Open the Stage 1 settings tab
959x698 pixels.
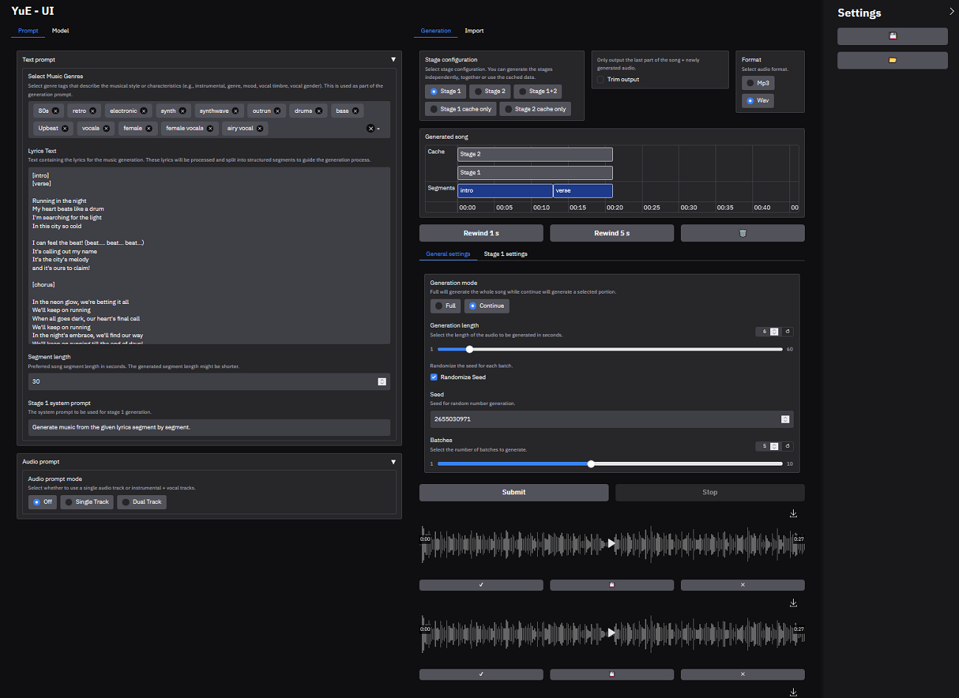(x=505, y=254)
